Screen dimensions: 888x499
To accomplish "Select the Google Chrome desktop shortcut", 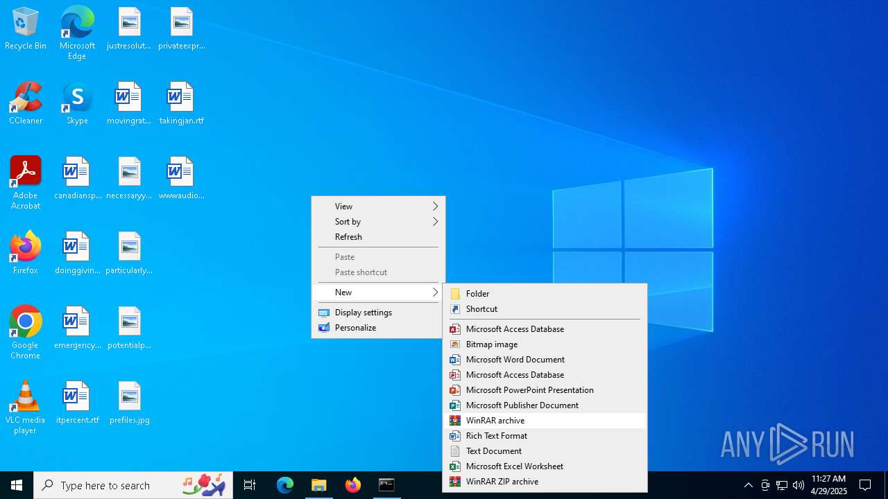I will click(26, 333).
